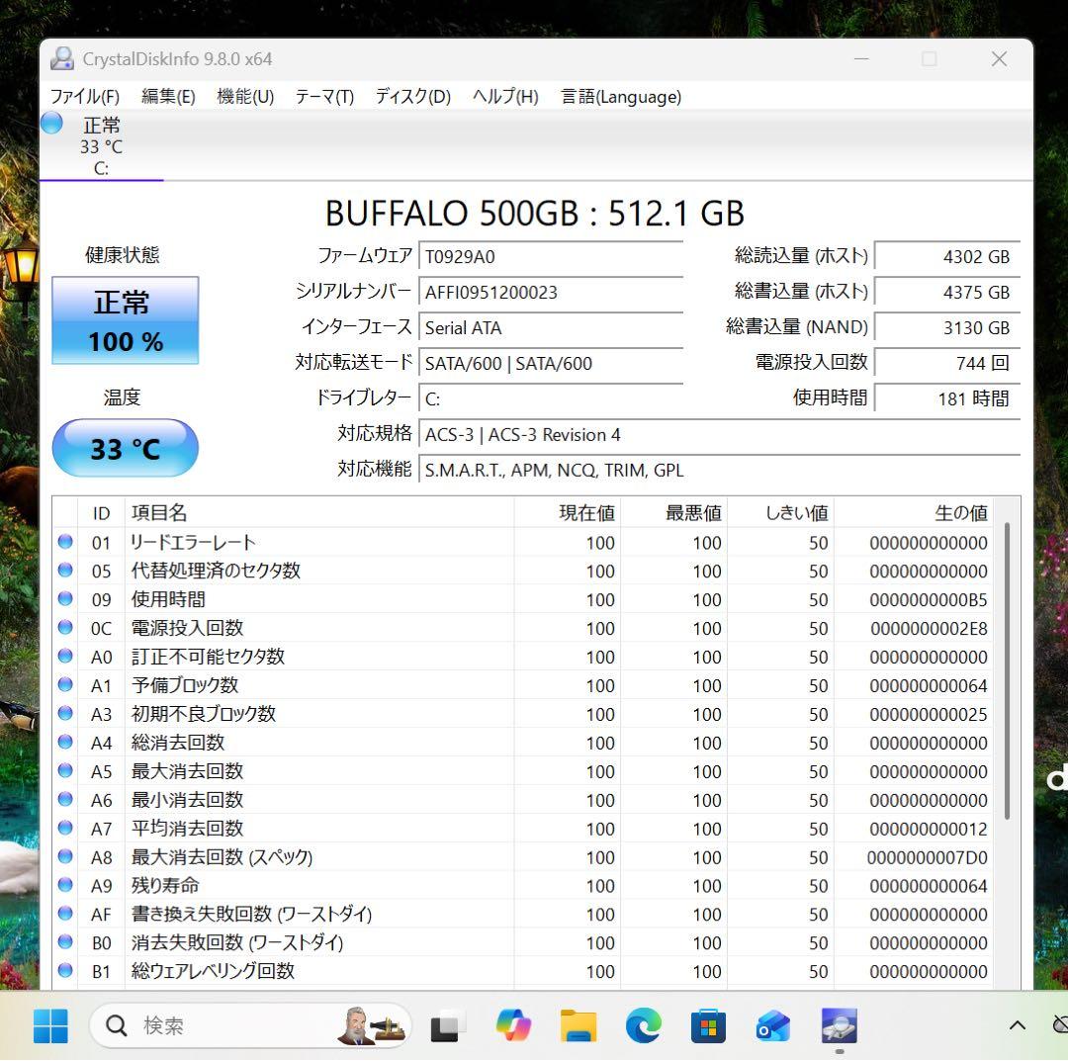This screenshot has height=1061, width=1068.
Task: Click the status orb for 0C 電源投入回数
Action: pyautogui.click(x=65, y=627)
